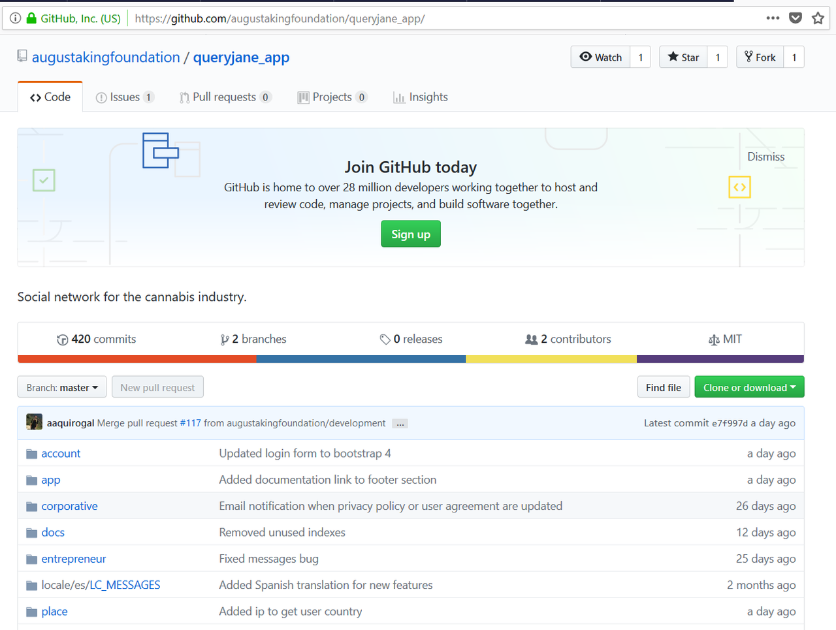Click the corporative folder icon
This screenshot has width=836, height=630.
pyautogui.click(x=31, y=507)
